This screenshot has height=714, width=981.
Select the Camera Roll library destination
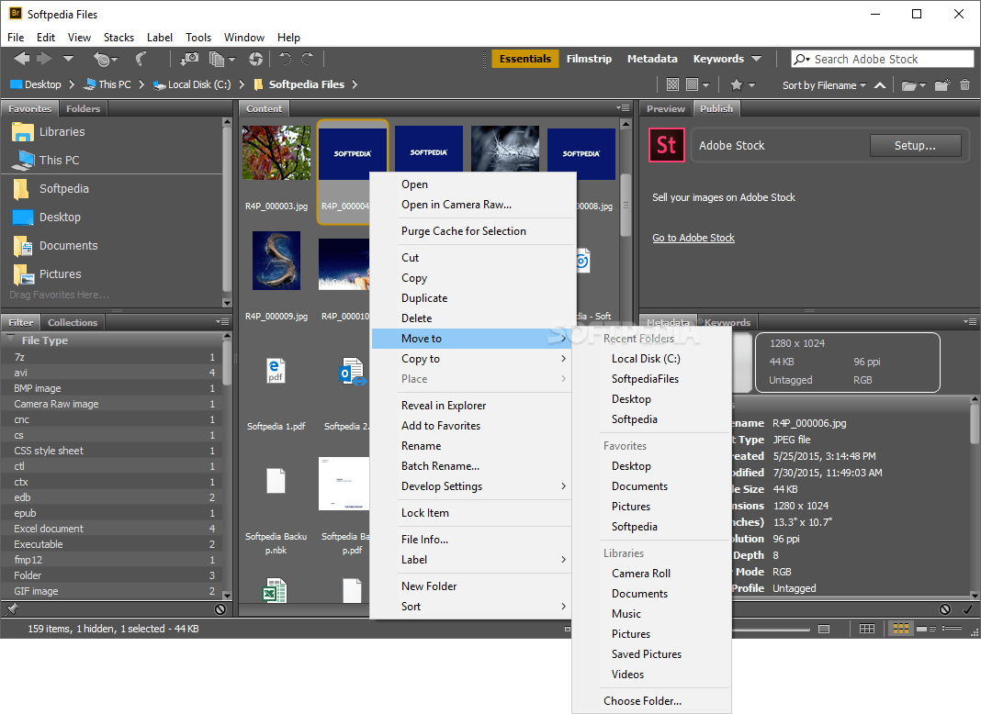(x=640, y=574)
